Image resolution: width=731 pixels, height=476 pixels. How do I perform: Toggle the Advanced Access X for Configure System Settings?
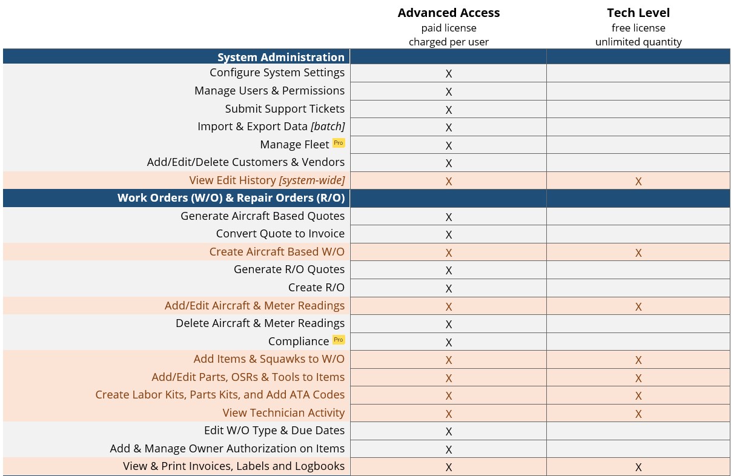(x=449, y=73)
